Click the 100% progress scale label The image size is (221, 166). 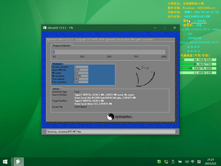point(164,57)
